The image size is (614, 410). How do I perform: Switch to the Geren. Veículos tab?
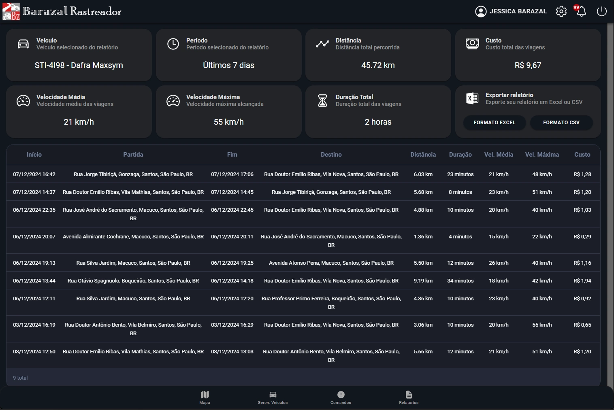pos(273,397)
